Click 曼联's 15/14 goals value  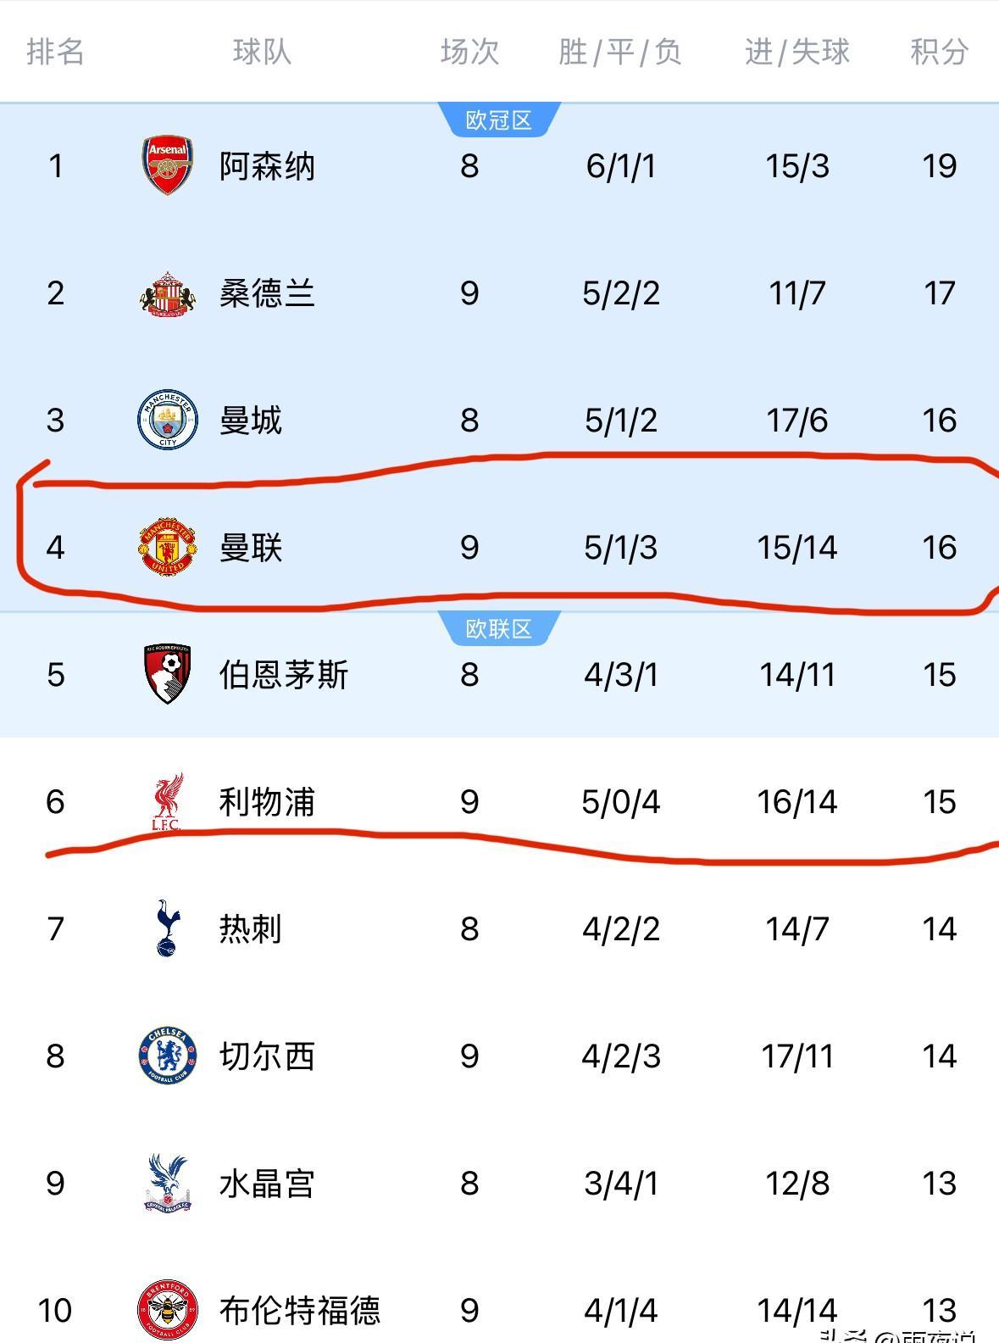pyautogui.click(x=797, y=548)
